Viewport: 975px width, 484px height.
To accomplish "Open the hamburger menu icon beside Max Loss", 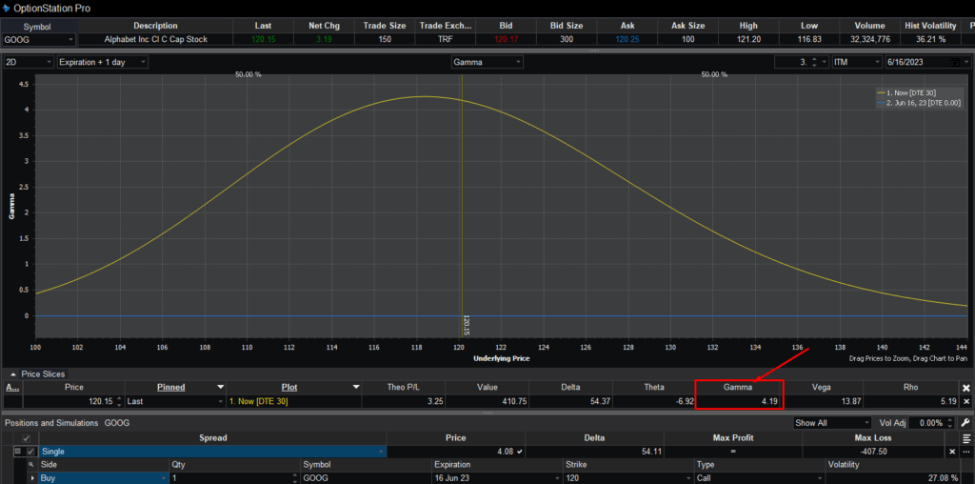I will 966,437.
